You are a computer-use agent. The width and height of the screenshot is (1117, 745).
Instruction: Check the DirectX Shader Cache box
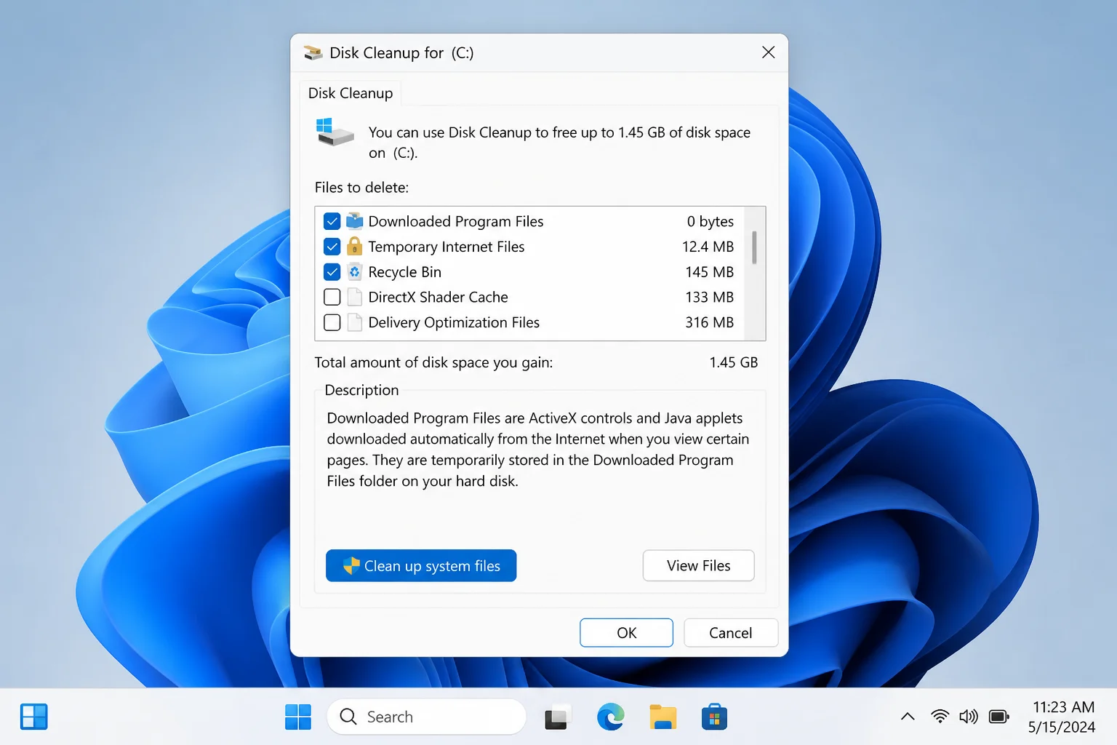[332, 297]
